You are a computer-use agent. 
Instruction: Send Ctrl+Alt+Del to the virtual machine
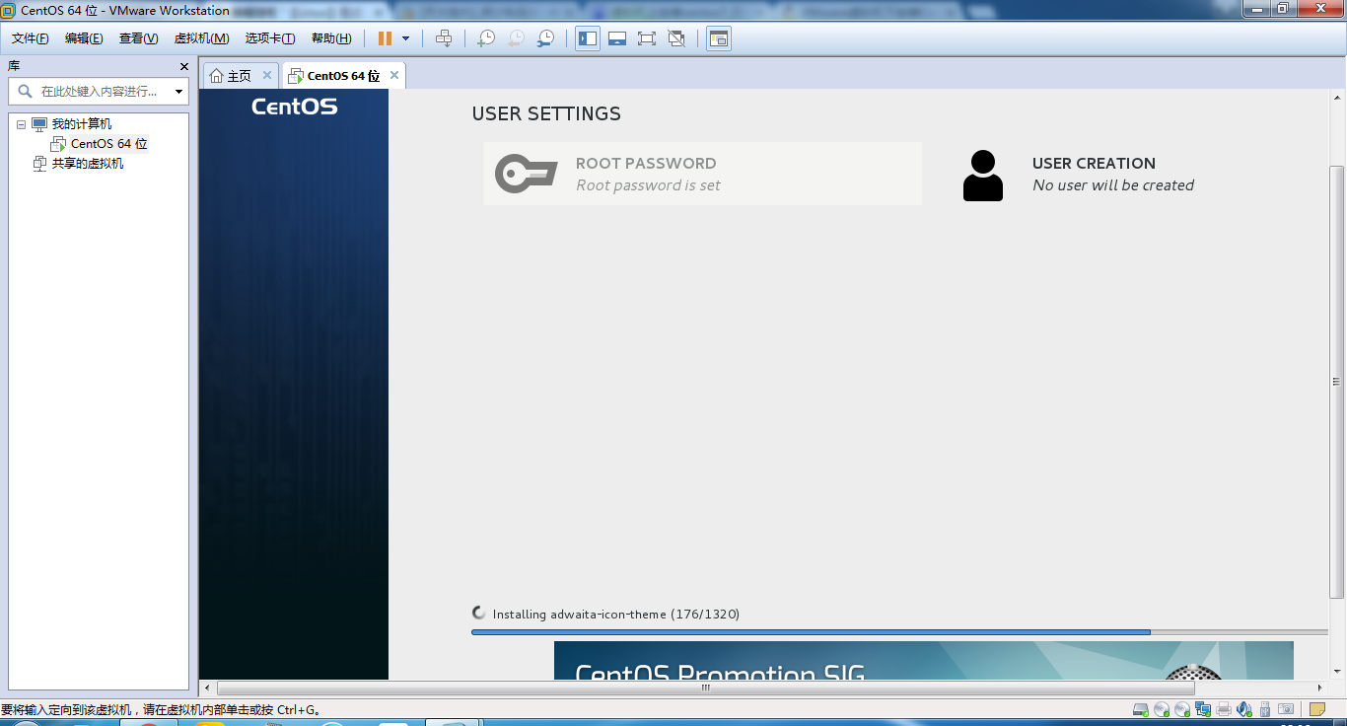(x=444, y=38)
